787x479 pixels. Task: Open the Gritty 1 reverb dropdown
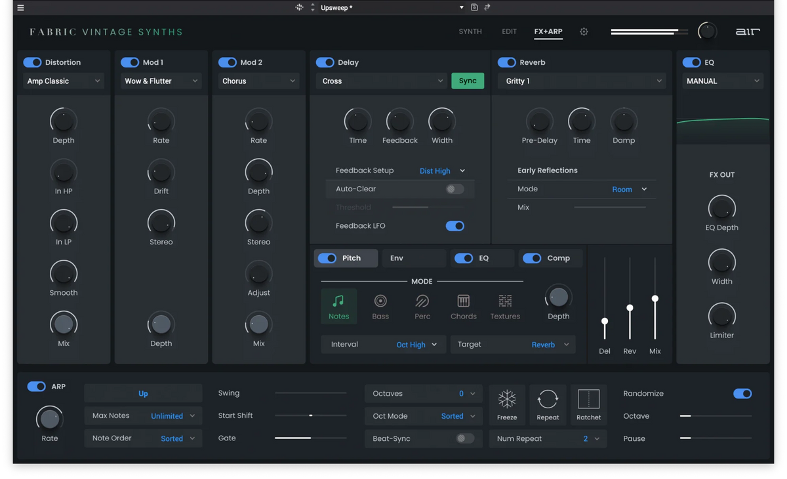(582, 81)
